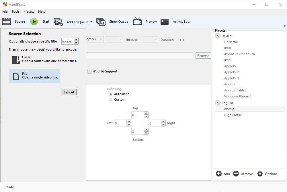Choose File to open a single video
This screenshot has width=287, height=192.
[x=35, y=76]
